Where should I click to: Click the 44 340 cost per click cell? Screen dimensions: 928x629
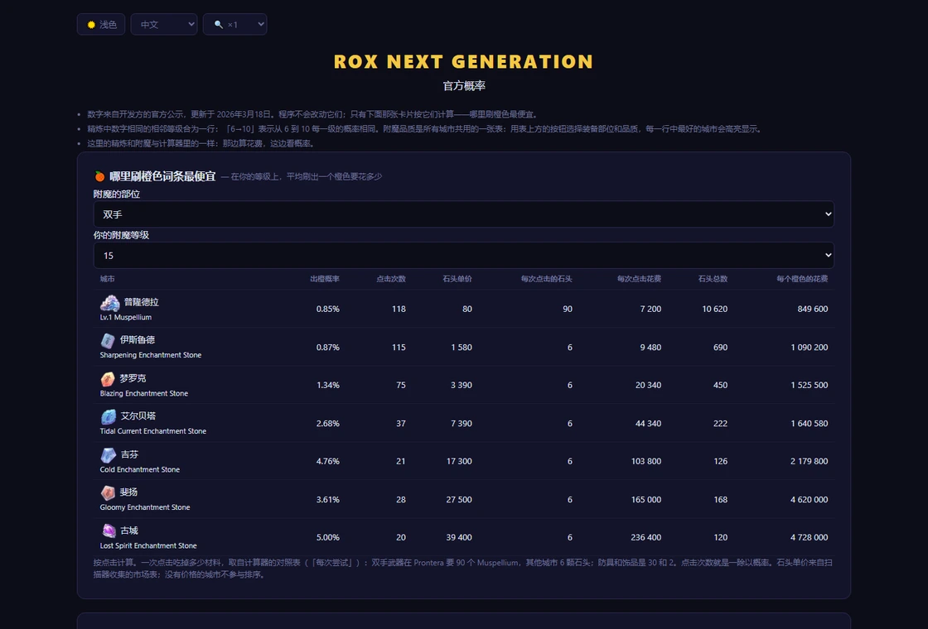[648, 424]
